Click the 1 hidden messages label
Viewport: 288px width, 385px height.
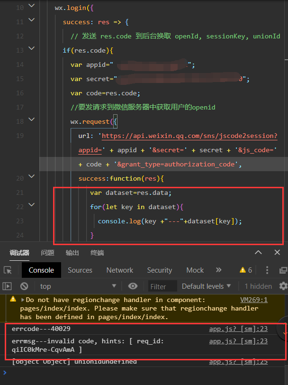click(258, 286)
